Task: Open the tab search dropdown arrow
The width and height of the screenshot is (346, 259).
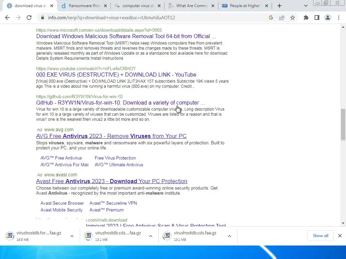Action: pos(305,6)
